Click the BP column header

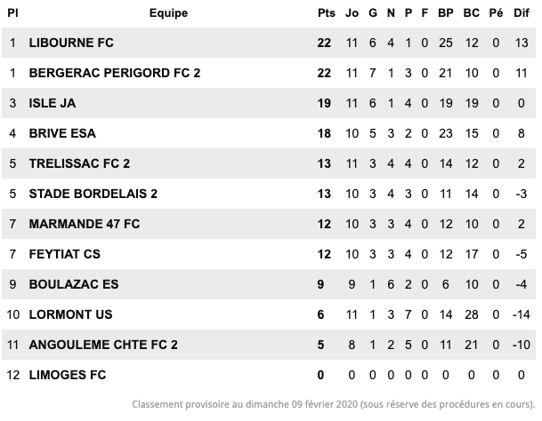coord(446,13)
